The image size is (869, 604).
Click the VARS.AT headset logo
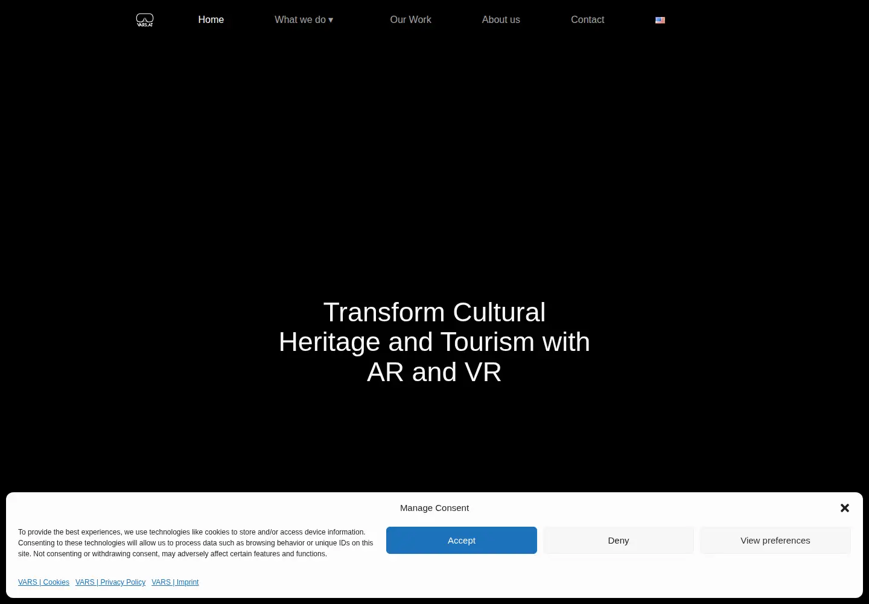pos(145,20)
